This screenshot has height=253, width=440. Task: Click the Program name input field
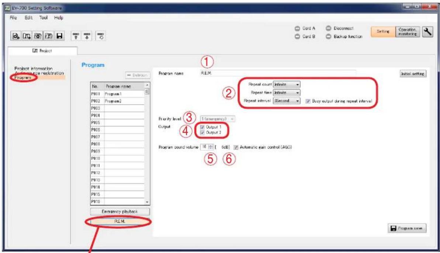tap(278, 73)
